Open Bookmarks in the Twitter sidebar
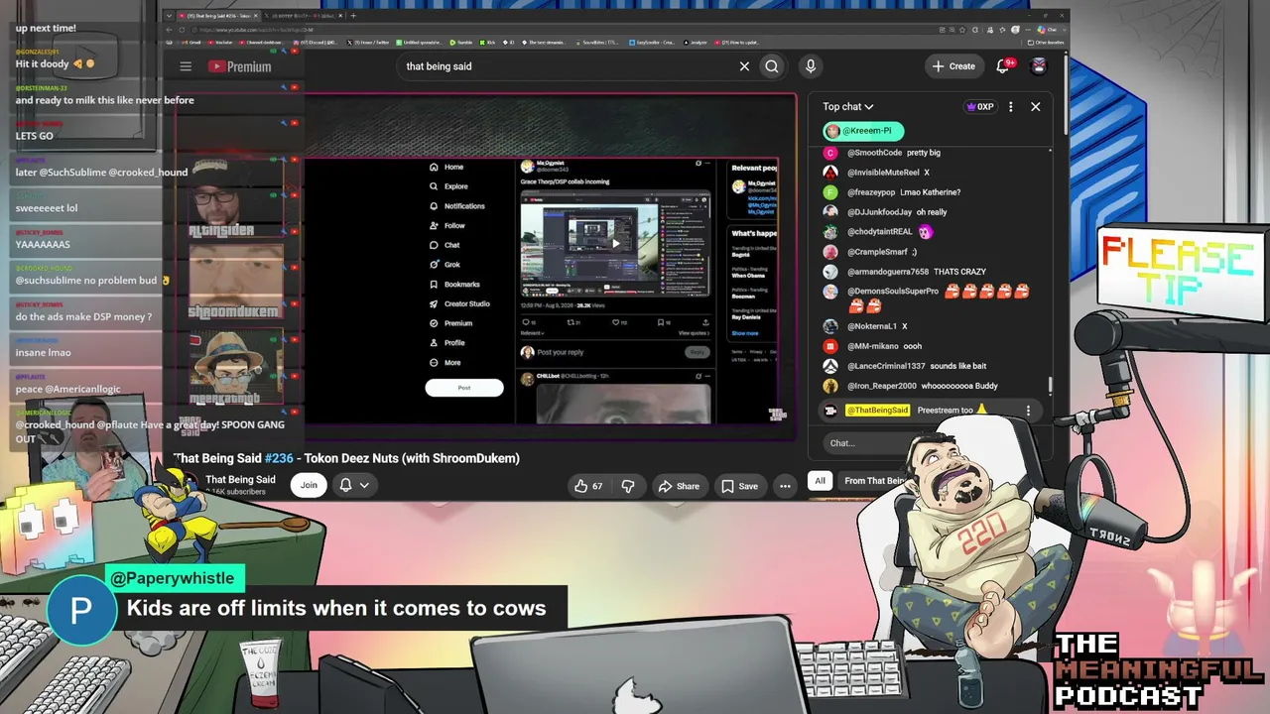1270x714 pixels. coord(454,285)
